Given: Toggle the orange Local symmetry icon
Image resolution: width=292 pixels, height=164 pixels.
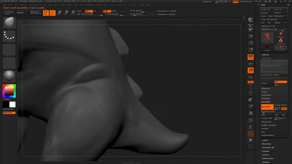Looking at the screenshot, I should point(250,70).
